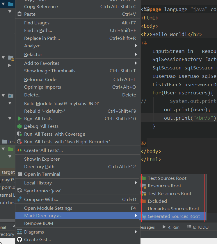The height and width of the screenshot is (244, 217).
Task: Click the blue module folder icon at tree top
Action: coord(11,4)
